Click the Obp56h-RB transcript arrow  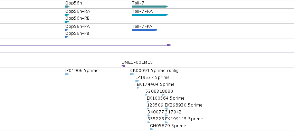coord(67,22)
